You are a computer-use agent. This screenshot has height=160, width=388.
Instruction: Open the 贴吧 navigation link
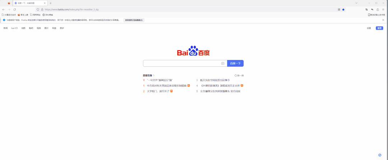(x=31, y=28)
